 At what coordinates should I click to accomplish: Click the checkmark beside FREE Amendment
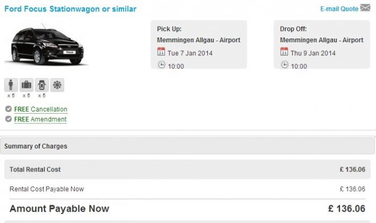pos(9,119)
